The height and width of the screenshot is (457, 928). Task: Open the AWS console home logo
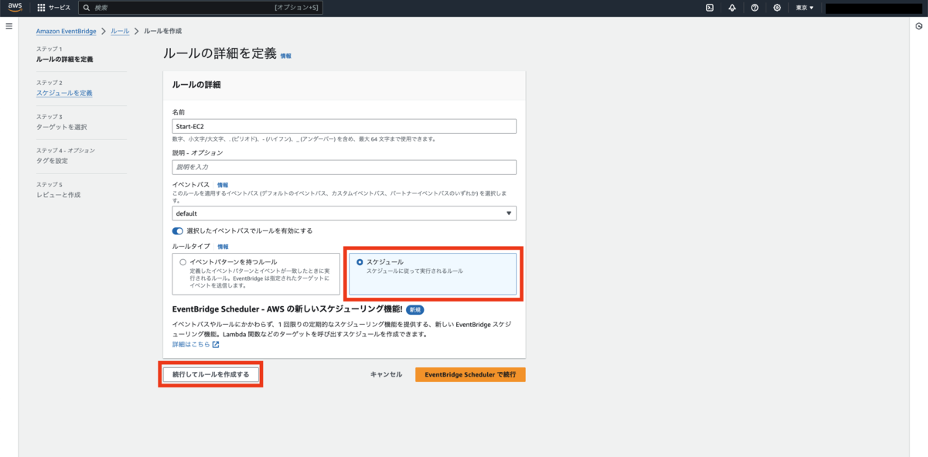(x=15, y=8)
